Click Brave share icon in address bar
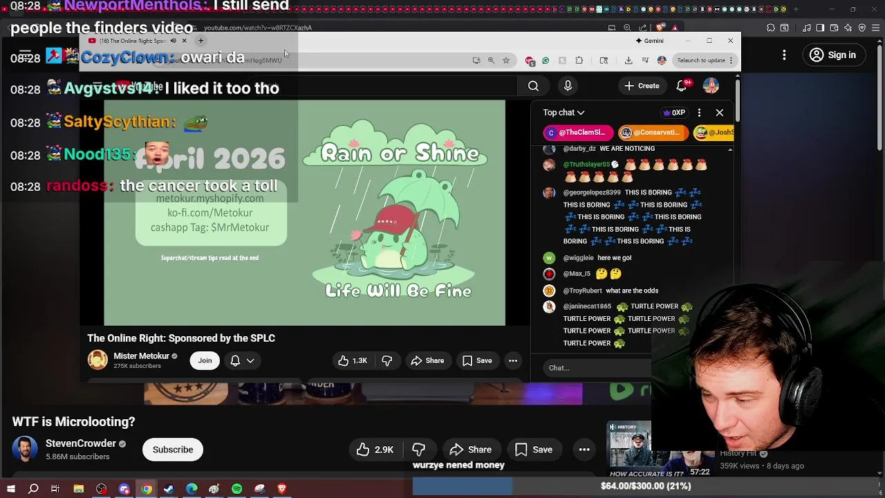Viewport: 885px width, 498px height. click(642, 28)
